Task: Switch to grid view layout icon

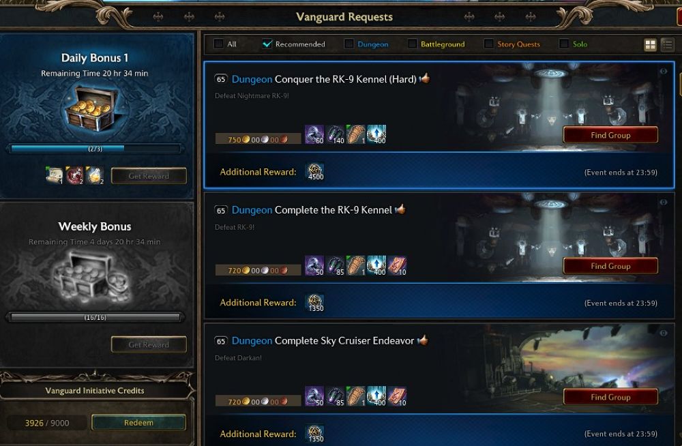Action: coord(650,44)
